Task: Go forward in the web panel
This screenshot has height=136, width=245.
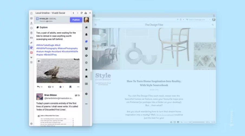Action: [77, 13]
